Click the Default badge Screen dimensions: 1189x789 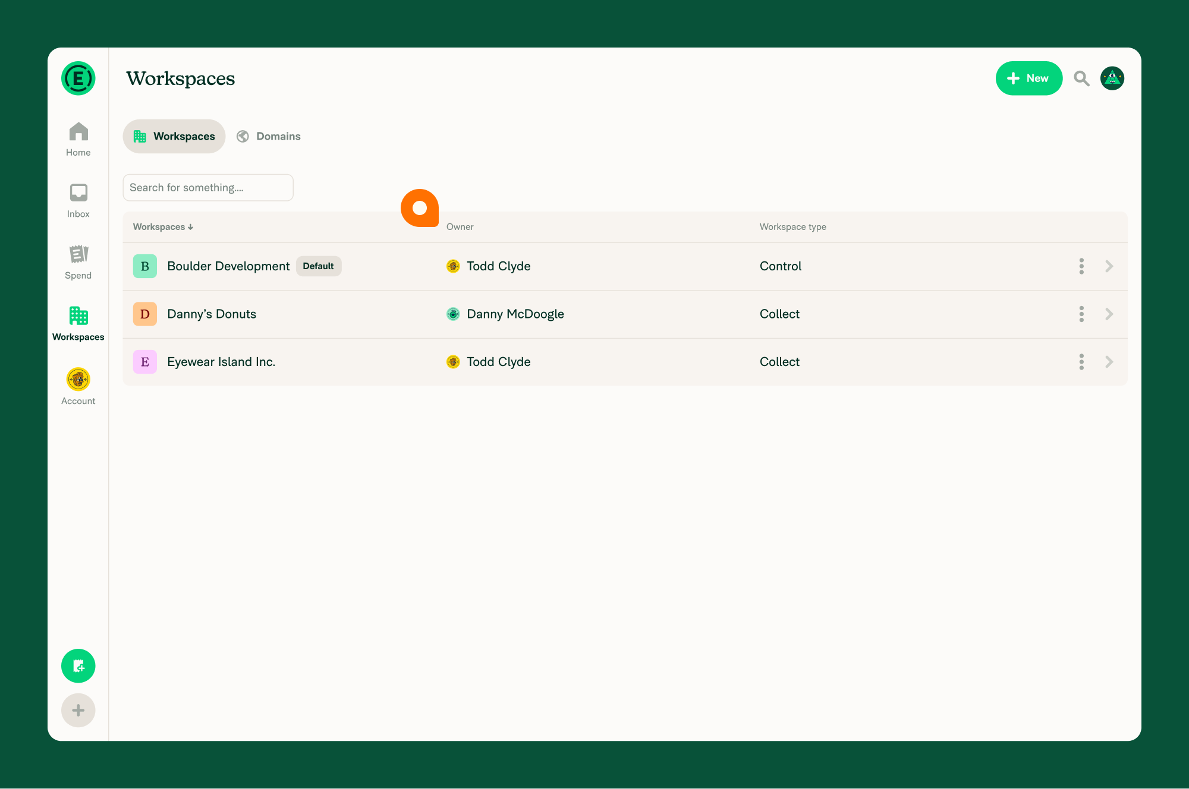[318, 266]
